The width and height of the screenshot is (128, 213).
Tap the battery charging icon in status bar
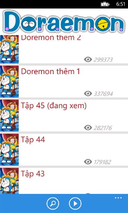105,4
